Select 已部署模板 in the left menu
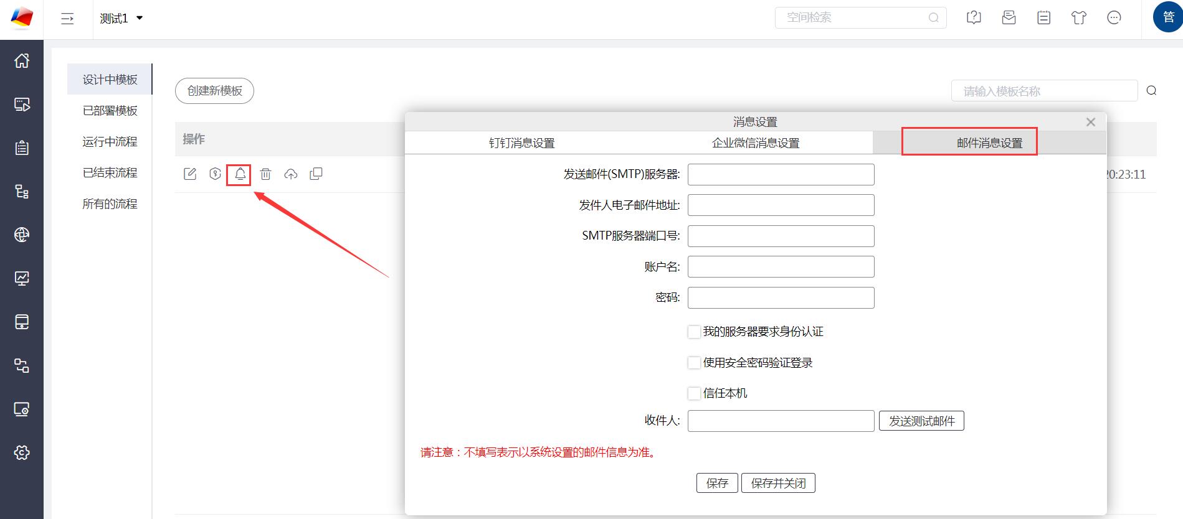The width and height of the screenshot is (1183, 519). click(110, 110)
